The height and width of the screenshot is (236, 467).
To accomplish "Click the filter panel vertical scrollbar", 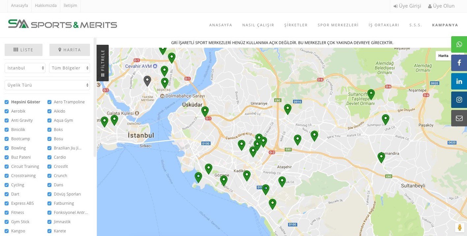I will 95,99.
